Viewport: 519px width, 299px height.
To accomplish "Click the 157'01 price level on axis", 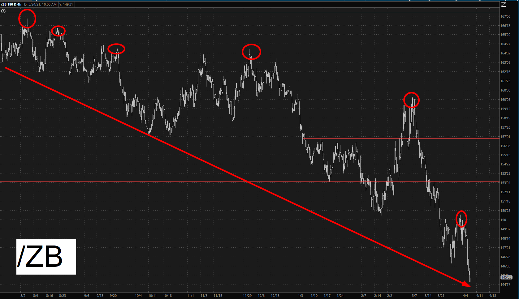I will 505,137.
